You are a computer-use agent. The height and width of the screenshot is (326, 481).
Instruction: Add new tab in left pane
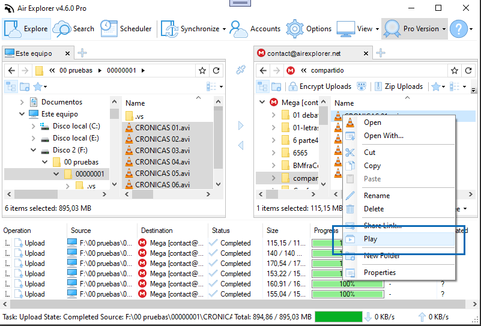click(x=82, y=53)
